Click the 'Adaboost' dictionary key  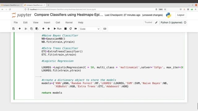tap(113, 86)
